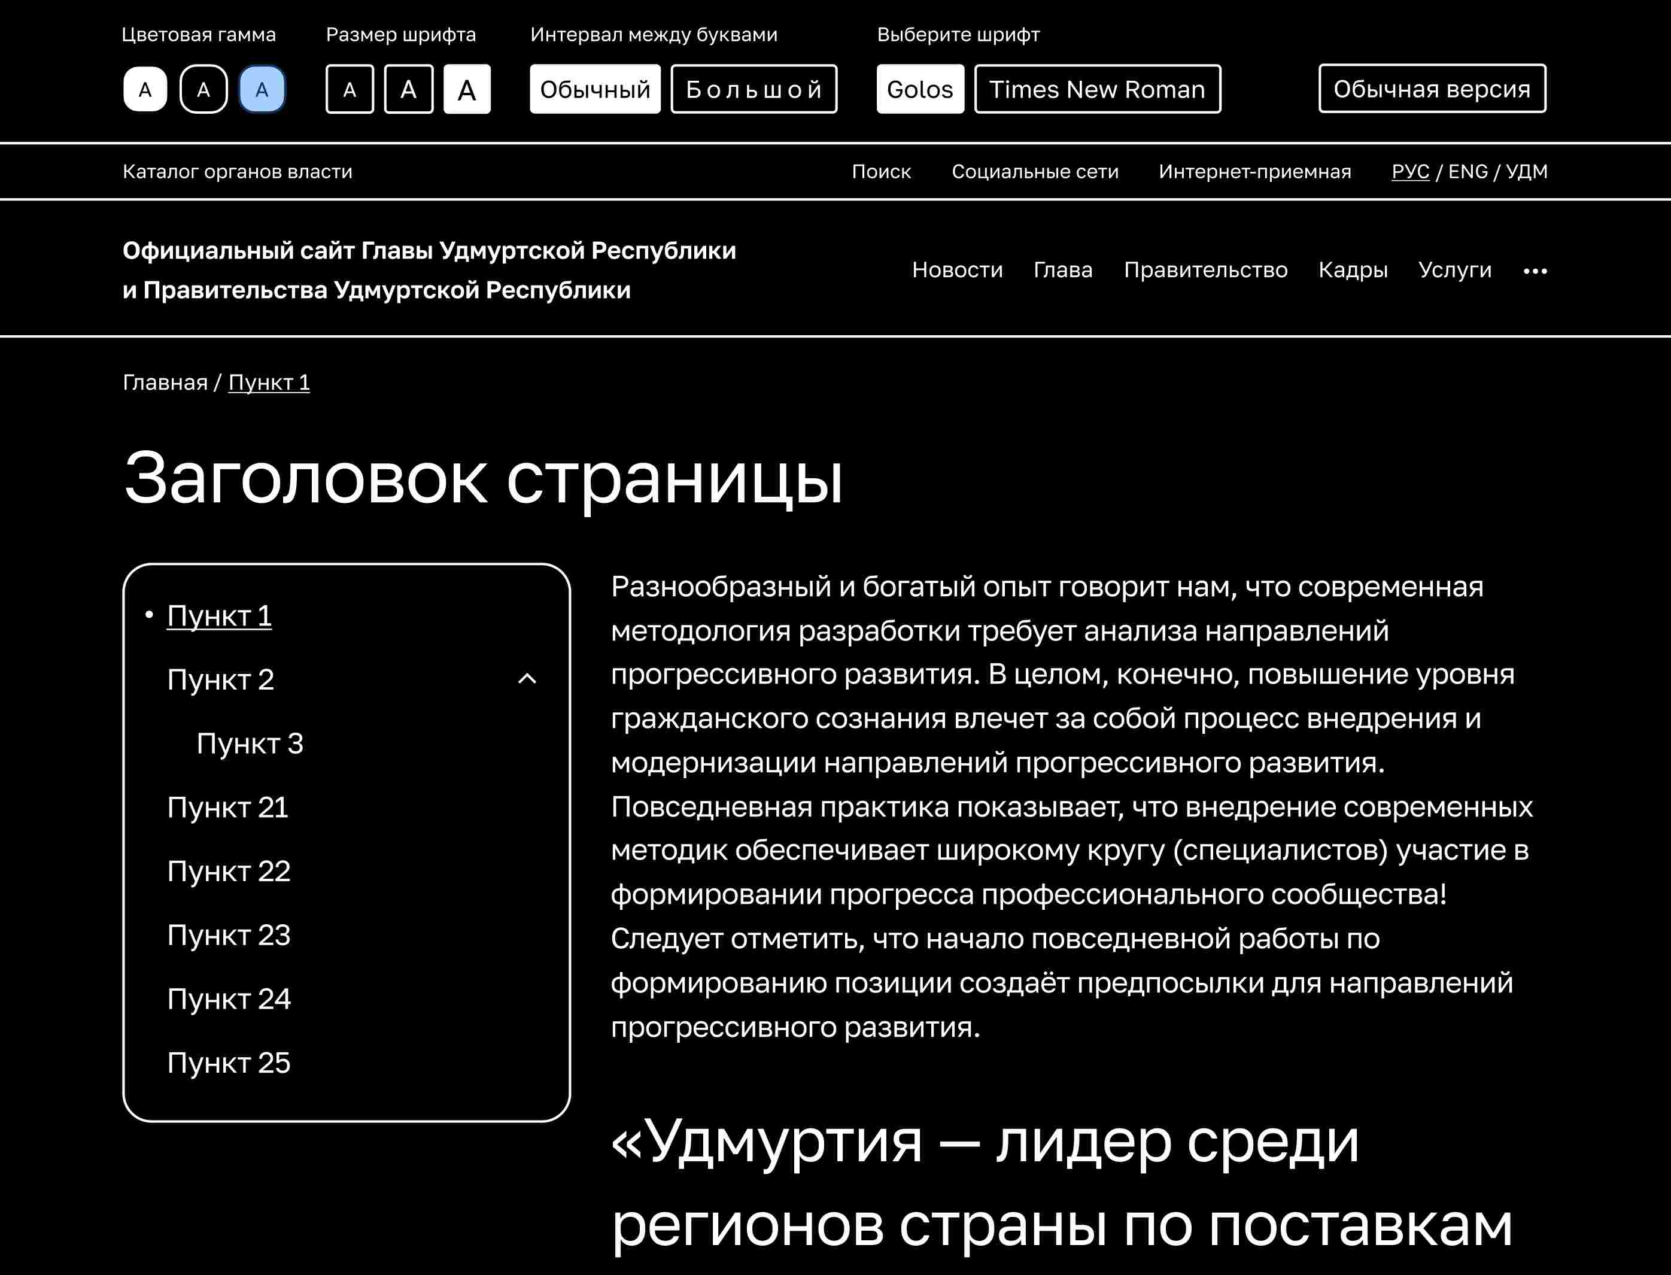Image resolution: width=1671 pixels, height=1275 pixels.
Task: Open the Правительство menu item
Action: coord(1205,270)
